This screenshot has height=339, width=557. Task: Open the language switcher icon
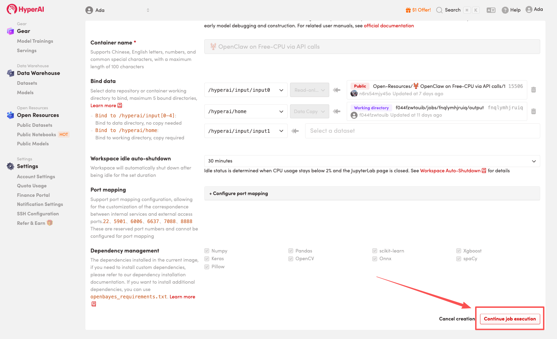[x=491, y=10]
